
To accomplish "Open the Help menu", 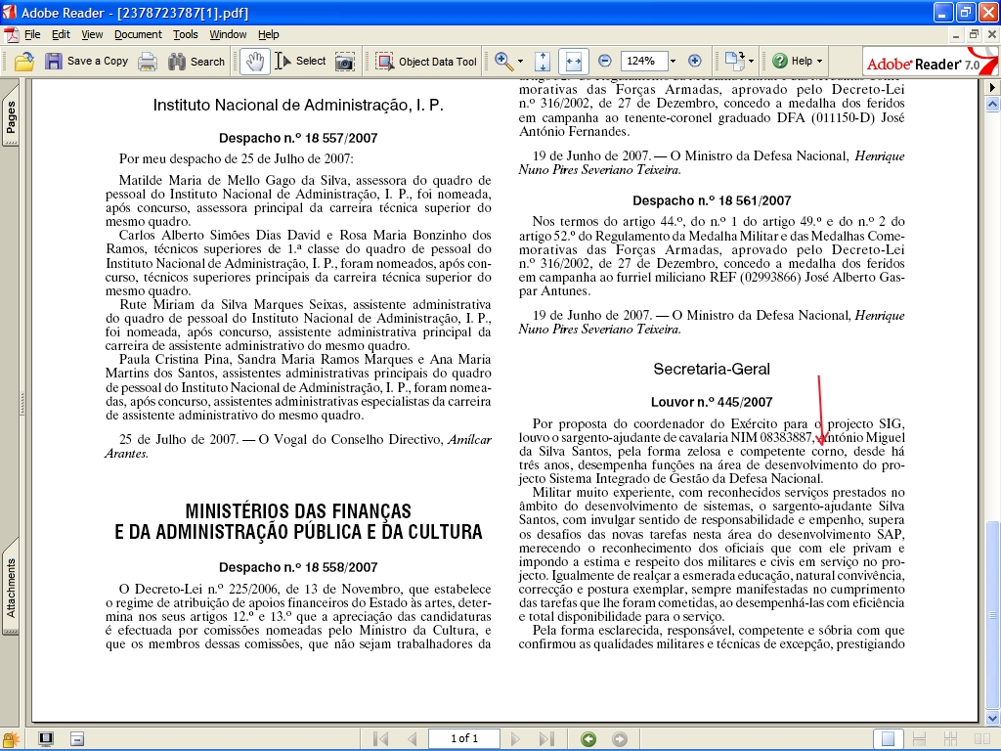I will coord(269,34).
